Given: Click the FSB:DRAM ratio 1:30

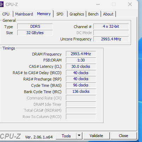Looking at the screenshot, I should pyautogui.click(x=81, y=60).
